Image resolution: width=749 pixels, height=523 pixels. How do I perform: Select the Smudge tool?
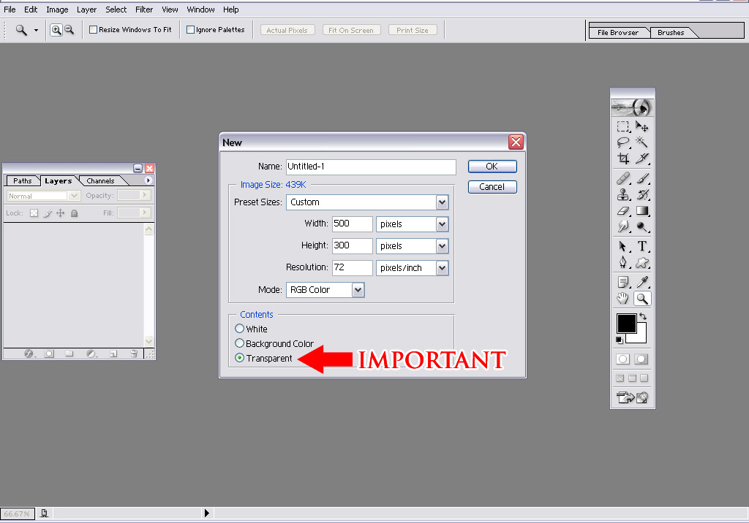click(x=623, y=226)
